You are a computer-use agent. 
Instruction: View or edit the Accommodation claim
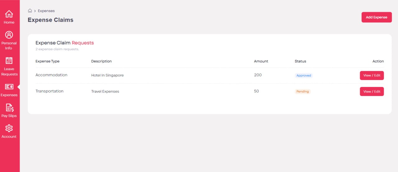tap(372, 75)
